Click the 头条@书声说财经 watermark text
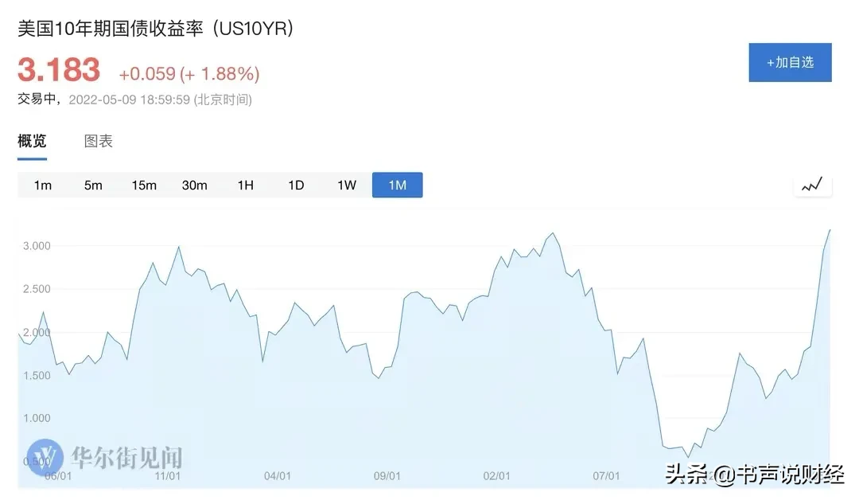859x500 pixels. click(754, 475)
